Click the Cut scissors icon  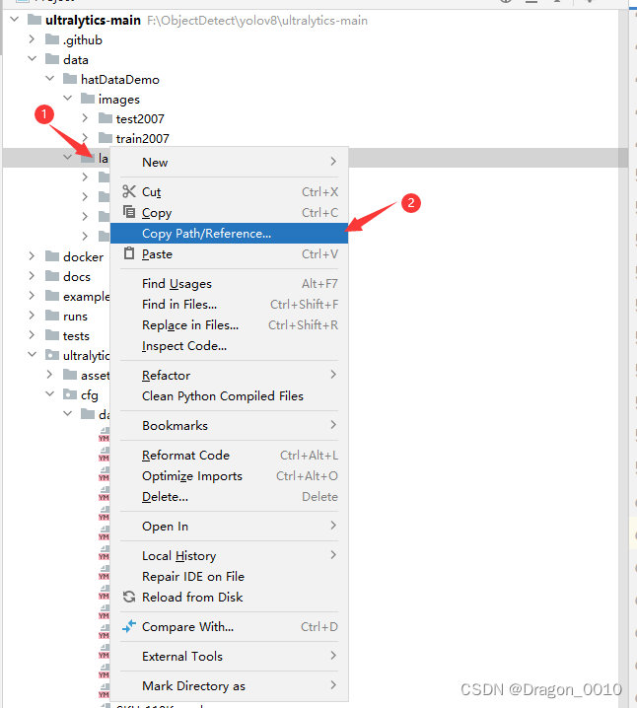click(x=128, y=191)
